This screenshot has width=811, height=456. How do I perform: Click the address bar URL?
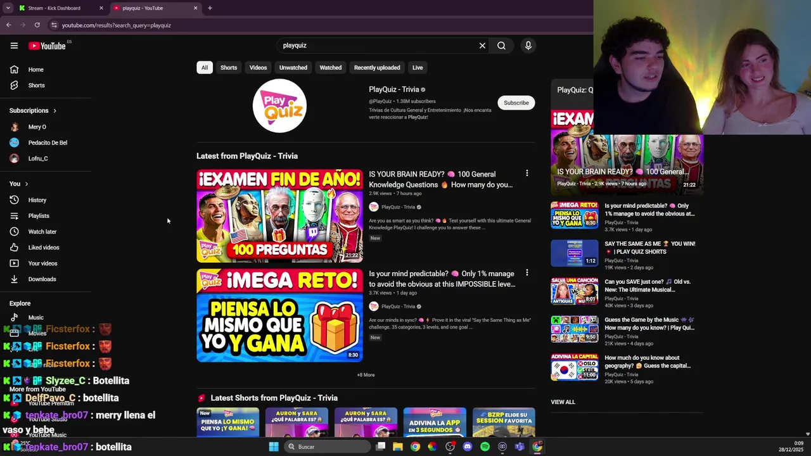(x=117, y=25)
